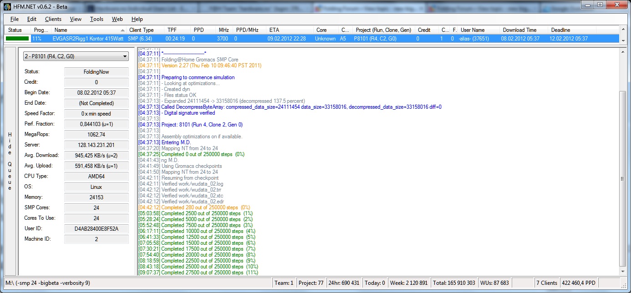Sort by the ETA column header
The height and width of the screenshot is (293, 631).
pos(289,30)
